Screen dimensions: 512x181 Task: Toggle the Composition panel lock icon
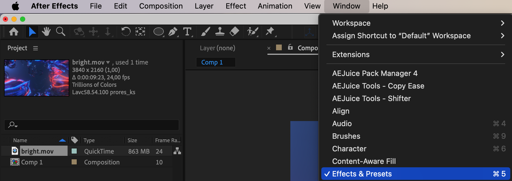coord(290,47)
